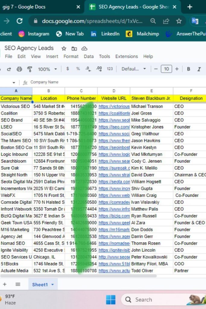Select the Designation header cell

[x=191, y=98]
